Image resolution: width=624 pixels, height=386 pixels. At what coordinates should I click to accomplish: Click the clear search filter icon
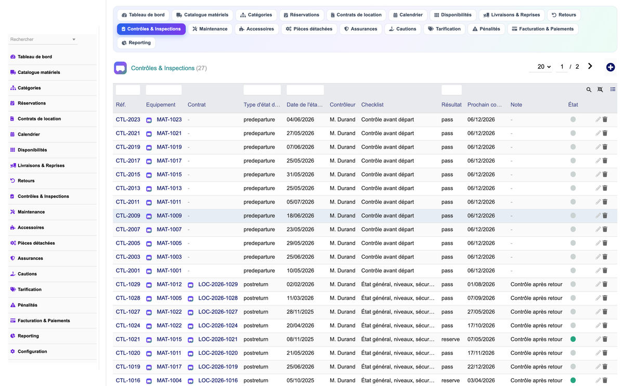(x=600, y=90)
